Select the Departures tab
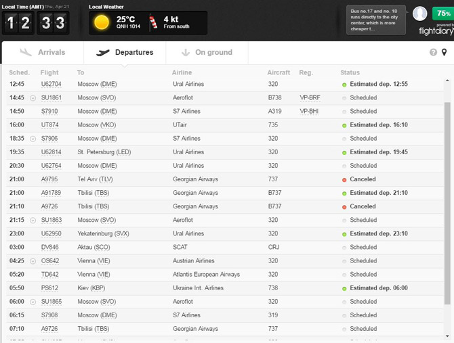 (x=125, y=52)
